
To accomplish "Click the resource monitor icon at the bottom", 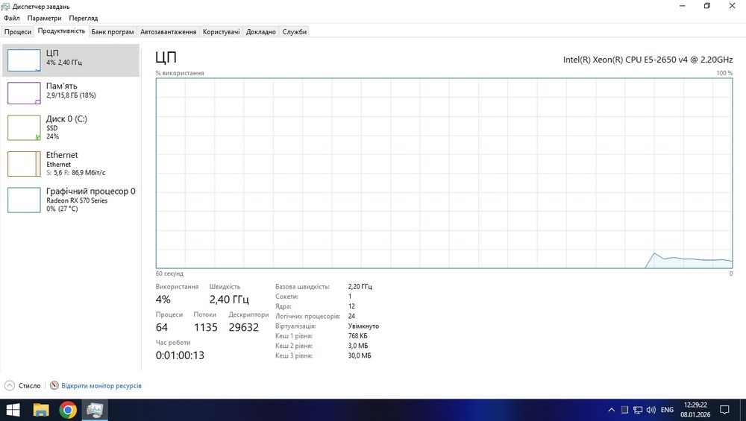I will [54, 385].
